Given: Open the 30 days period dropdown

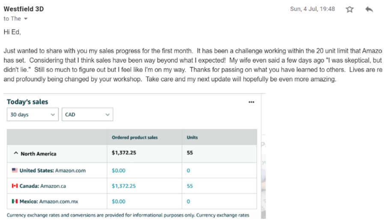Looking at the screenshot, I should (x=33, y=114).
